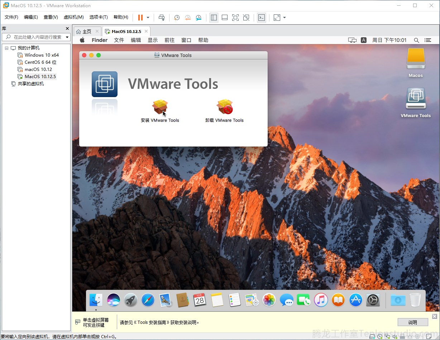Image resolution: width=440 pixels, height=340 pixels.
Task: Open Contacts from the Dock
Action: 183,300
